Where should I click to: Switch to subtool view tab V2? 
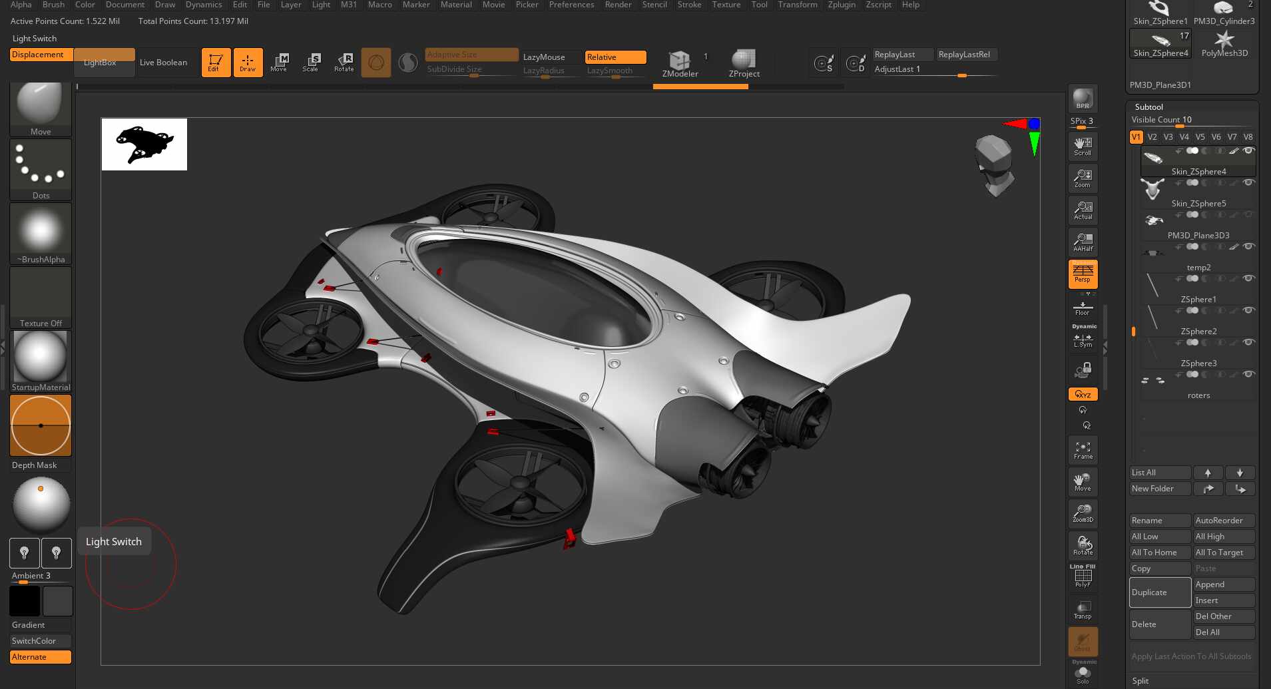coord(1152,136)
